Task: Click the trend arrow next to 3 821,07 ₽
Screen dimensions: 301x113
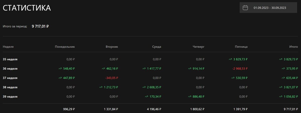Action: (x=280, y=87)
